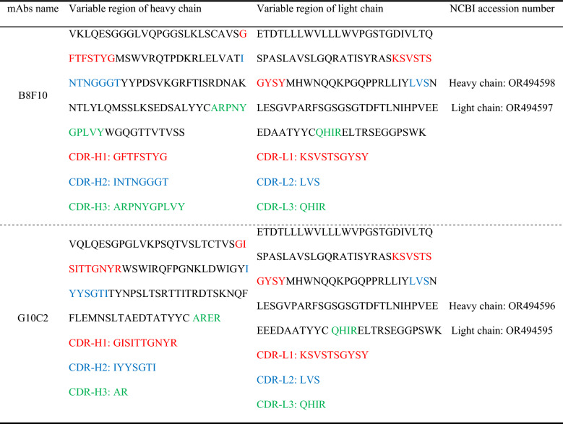Click the VQLQESGPGLVKPSQTVSLTCTVSGI sequence line
Screen dimensions: 563x424
pyautogui.click(x=158, y=244)
